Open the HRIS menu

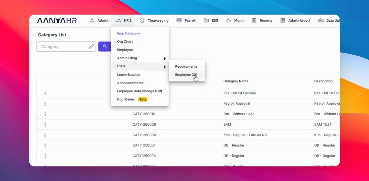(x=123, y=21)
